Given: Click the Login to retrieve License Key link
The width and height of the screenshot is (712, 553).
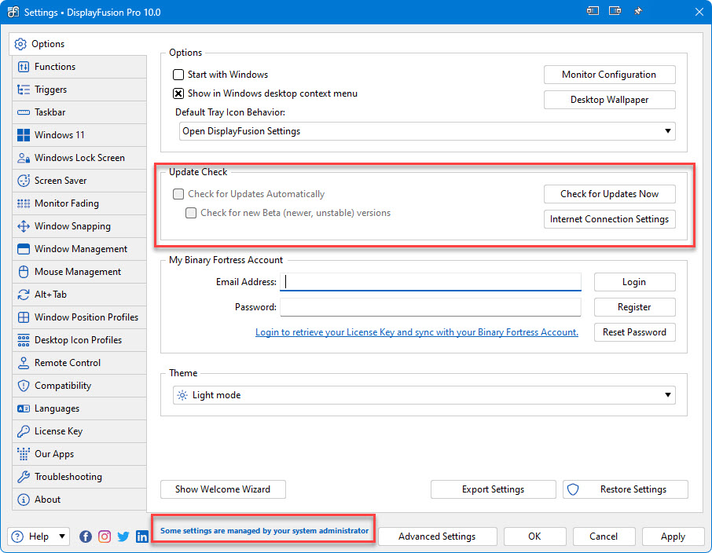Looking at the screenshot, I should pos(417,332).
